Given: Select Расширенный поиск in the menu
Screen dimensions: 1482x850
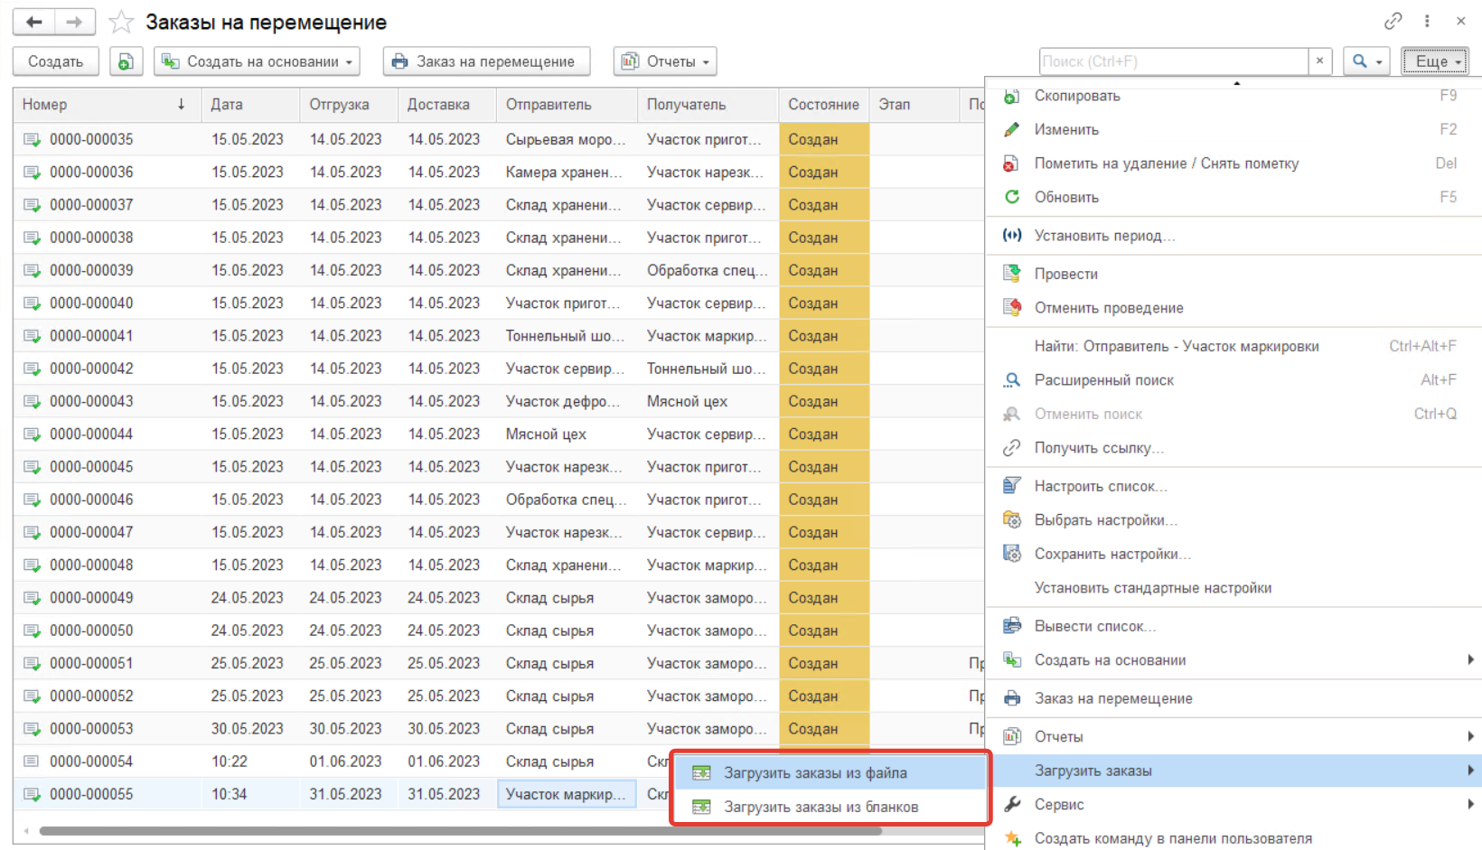Looking at the screenshot, I should coord(1103,380).
